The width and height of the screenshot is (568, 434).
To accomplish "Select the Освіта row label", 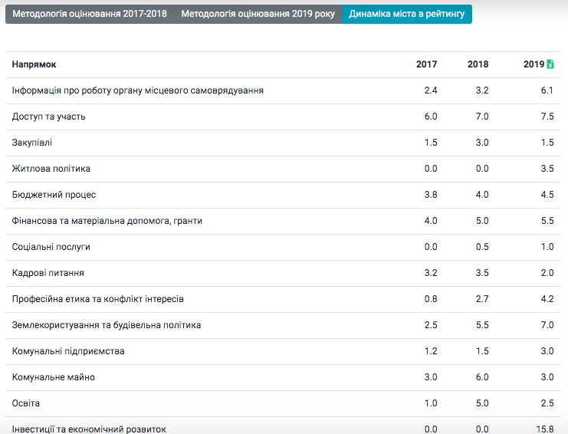I will click(x=26, y=403).
